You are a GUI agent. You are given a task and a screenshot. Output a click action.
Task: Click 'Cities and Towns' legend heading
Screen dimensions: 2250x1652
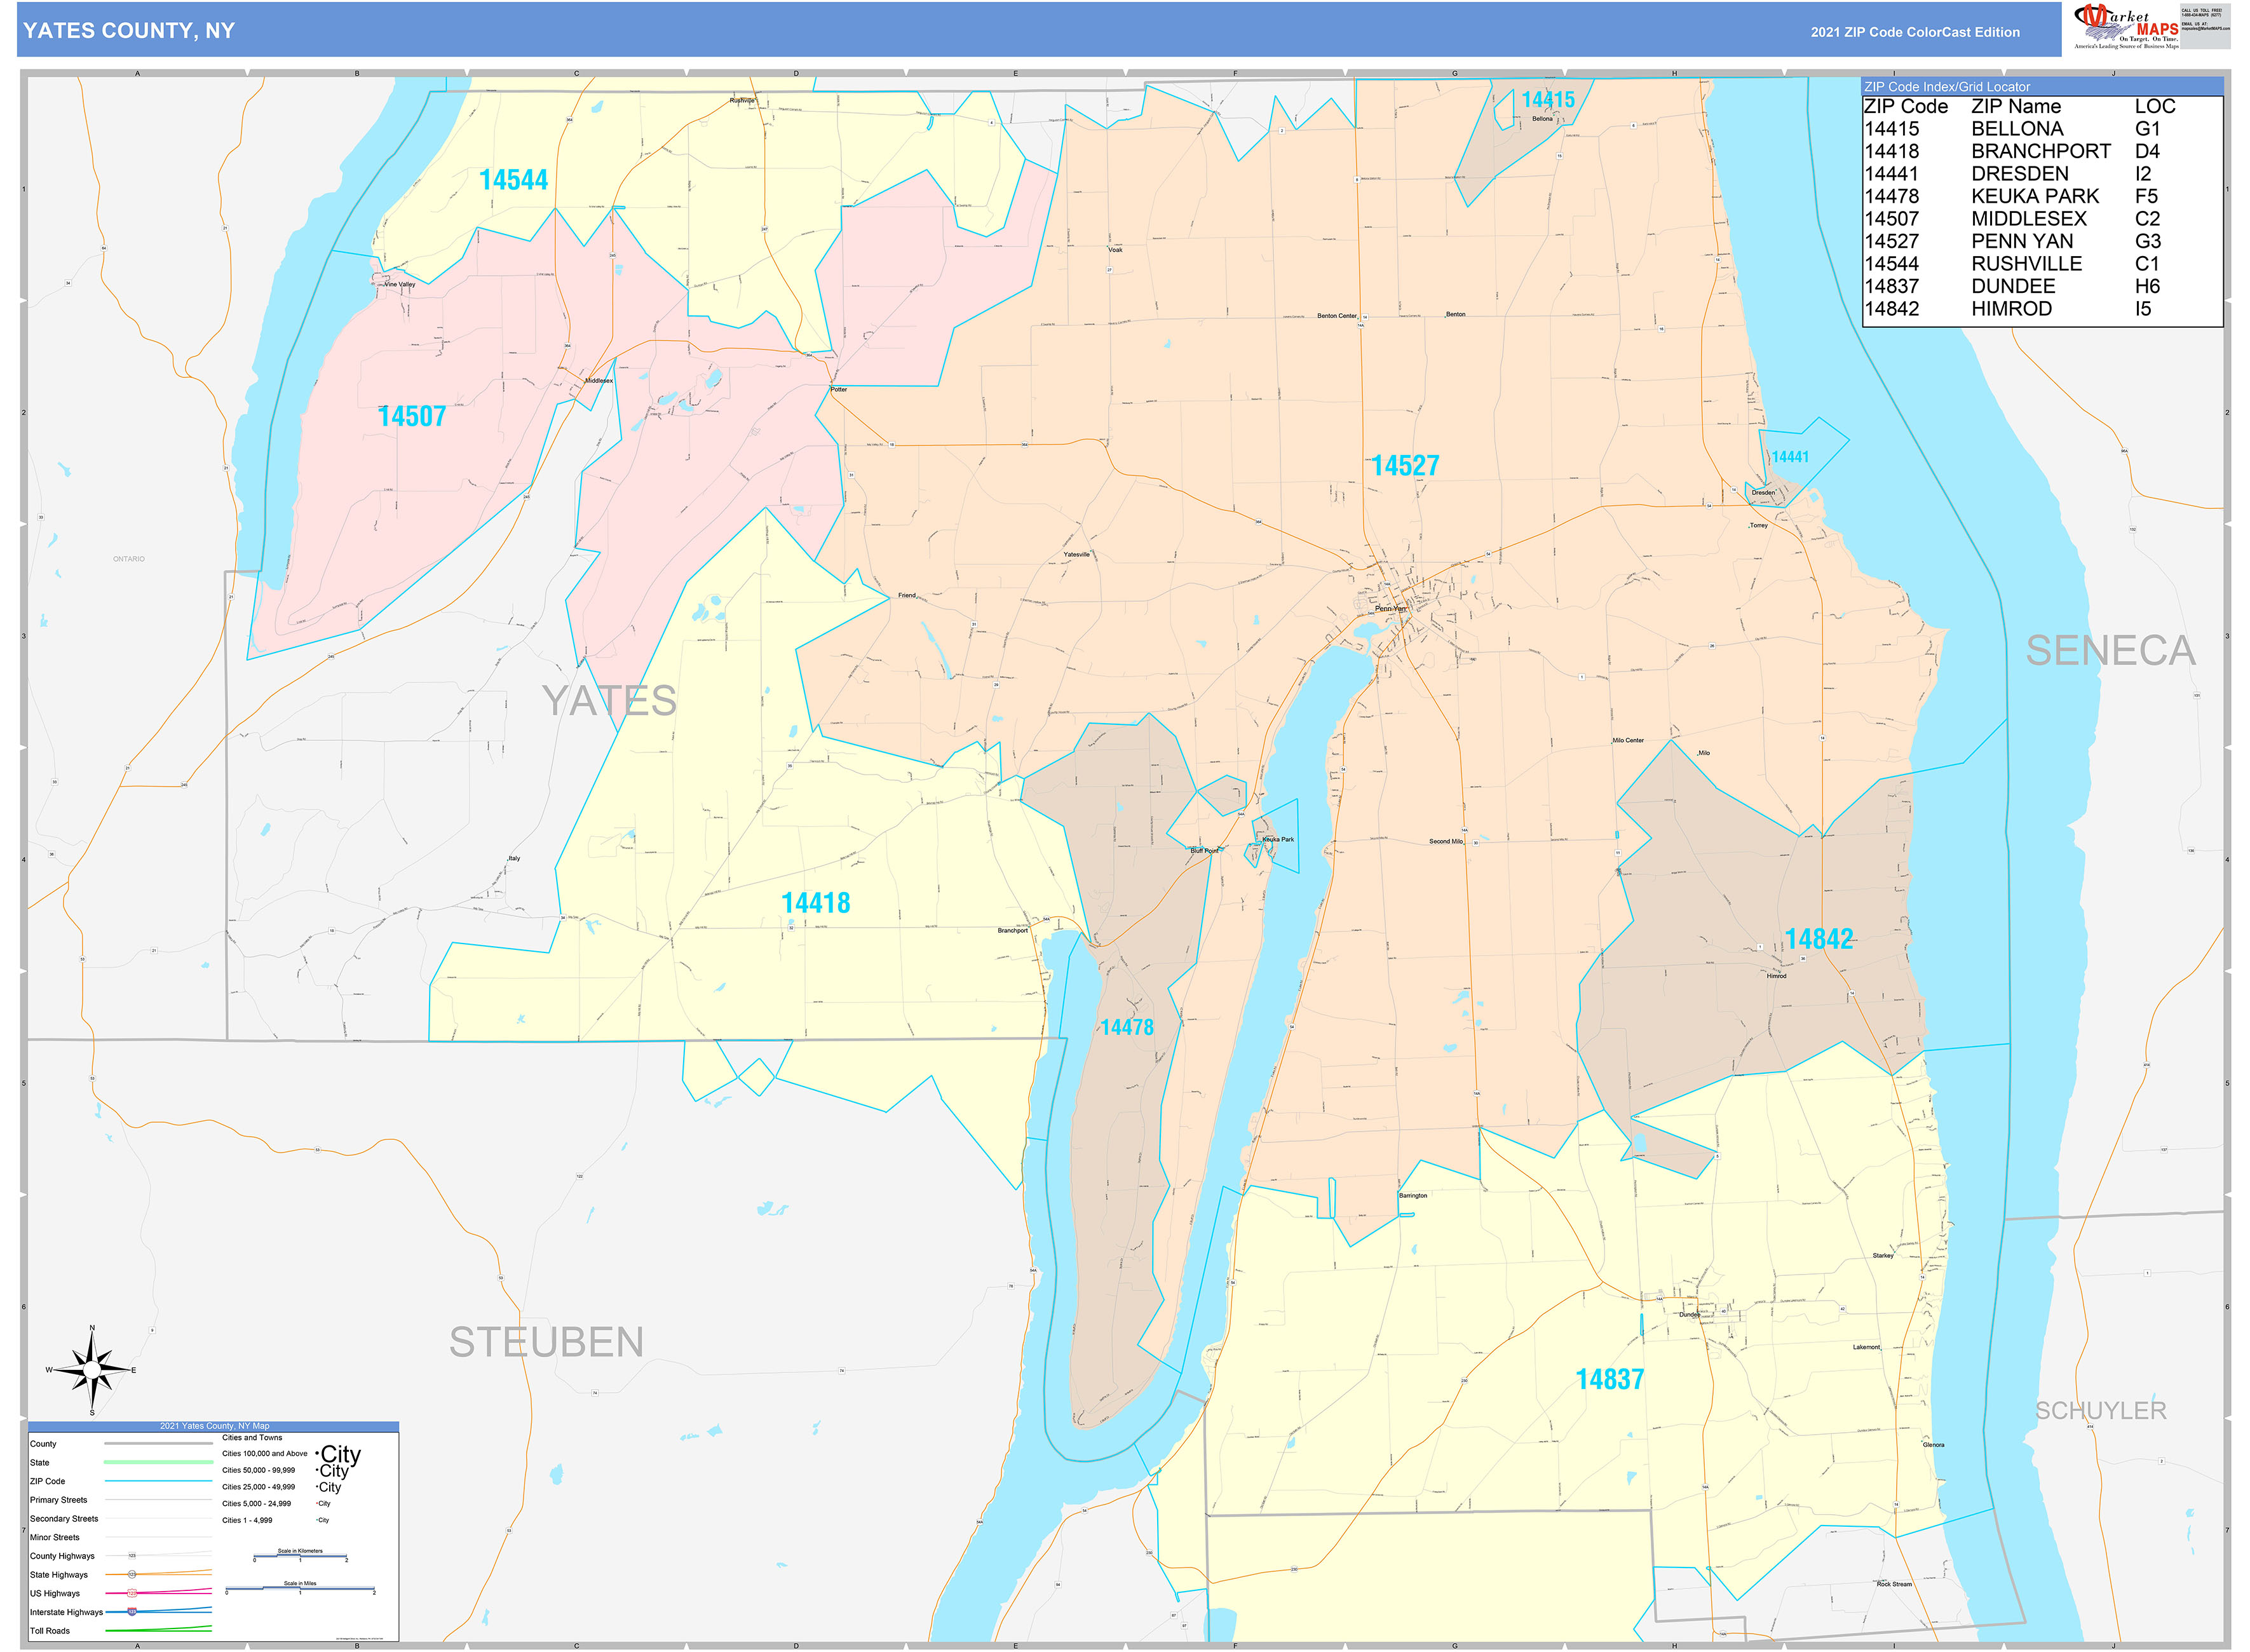click(252, 1438)
